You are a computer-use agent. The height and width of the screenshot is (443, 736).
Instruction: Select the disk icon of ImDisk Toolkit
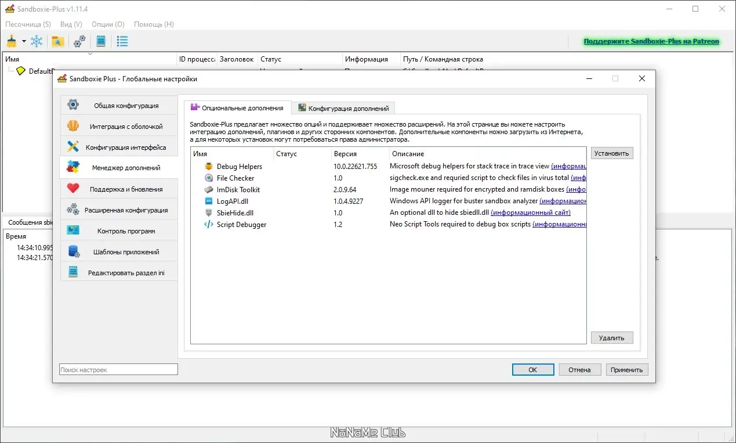pyautogui.click(x=209, y=189)
